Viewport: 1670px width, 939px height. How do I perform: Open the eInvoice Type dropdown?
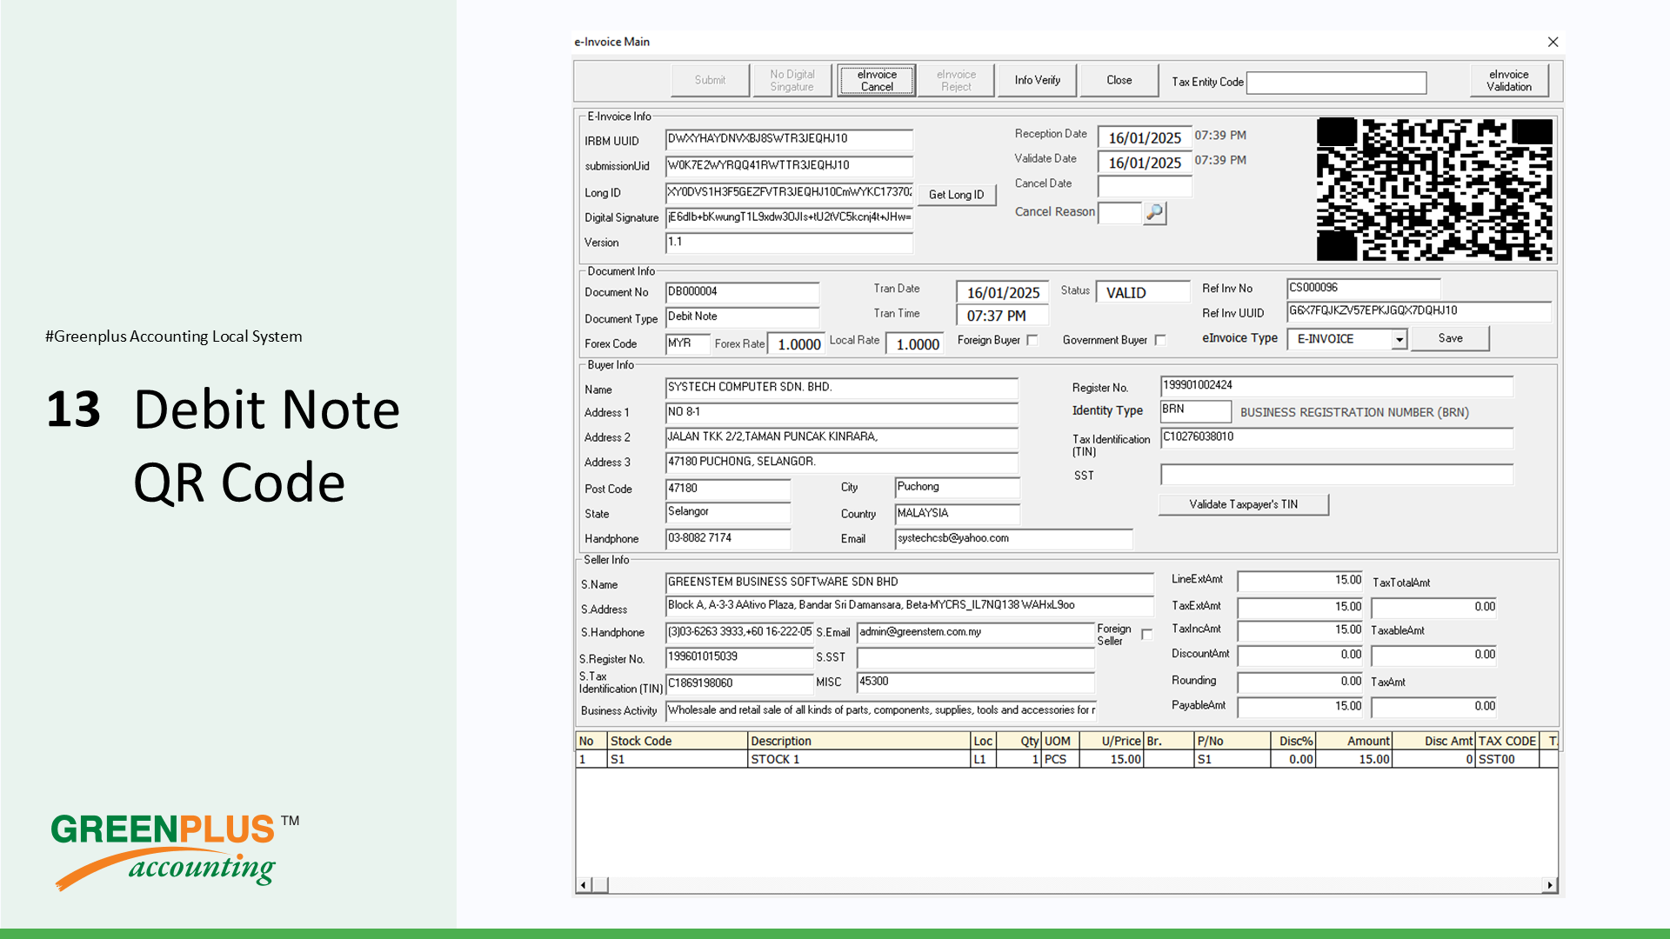pyautogui.click(x=1399, y=340)
